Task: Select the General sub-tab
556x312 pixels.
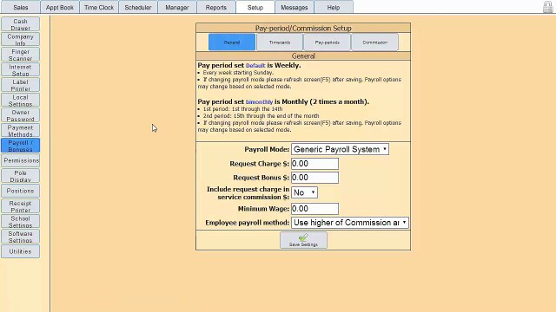Action: (x=232, y=42)
